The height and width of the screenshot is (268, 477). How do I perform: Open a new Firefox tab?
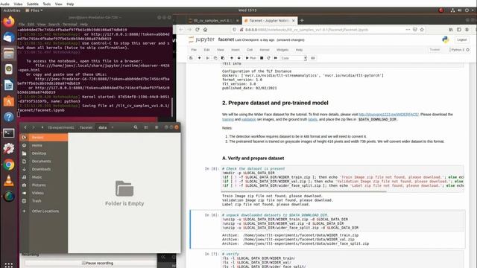302,21
